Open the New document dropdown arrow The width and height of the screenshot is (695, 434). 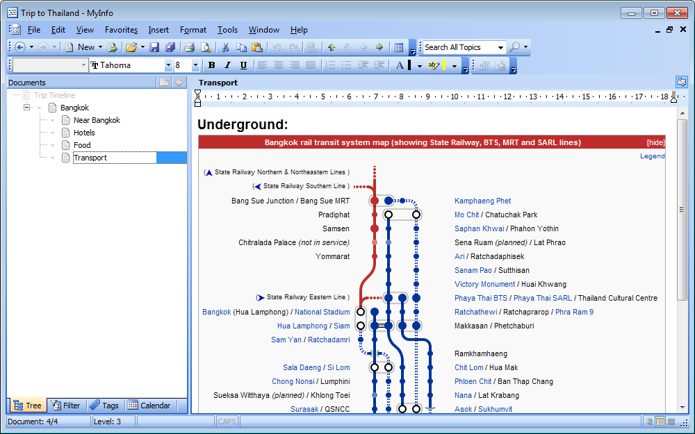(x=100, y=47)
